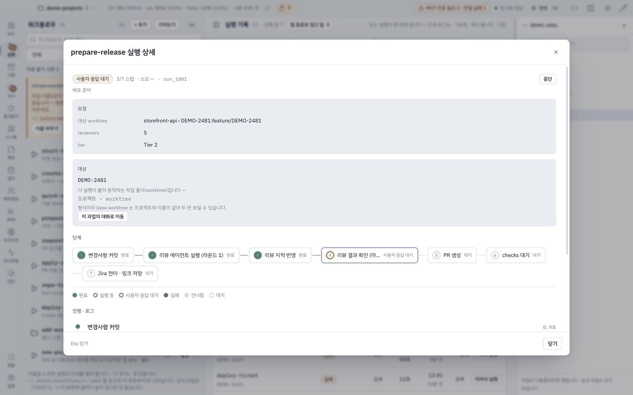633x395 pixels.
Task: Click the step 5 number icon for PR 생성
Action: point(436,255)
